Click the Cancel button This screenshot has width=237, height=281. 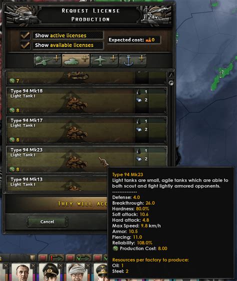click(x=47, y=221)
